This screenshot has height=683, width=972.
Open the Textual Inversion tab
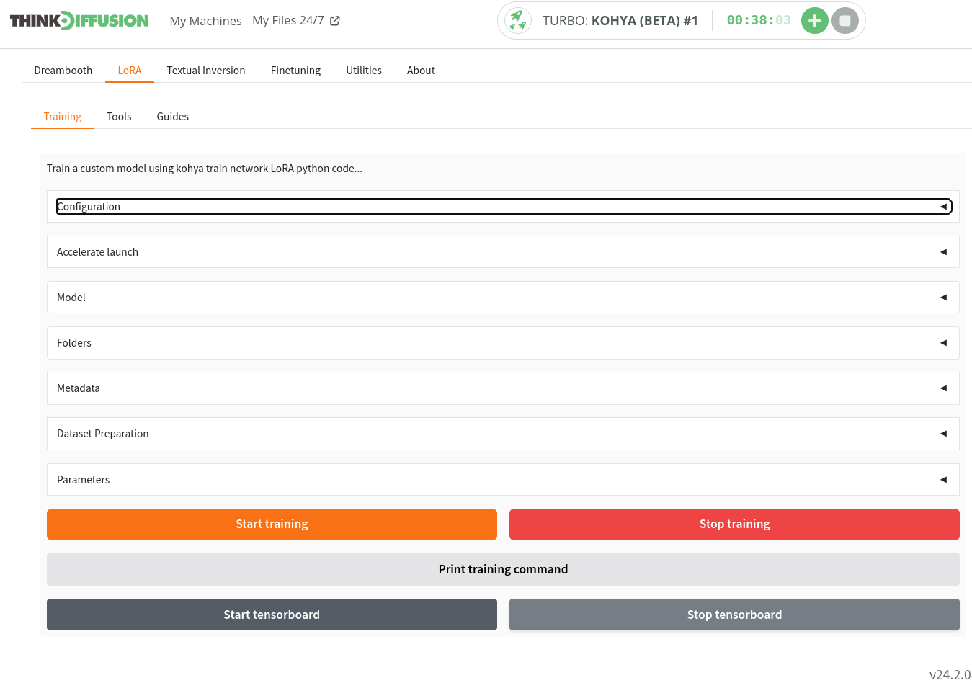pyautogui.click(x=206, y=70)
